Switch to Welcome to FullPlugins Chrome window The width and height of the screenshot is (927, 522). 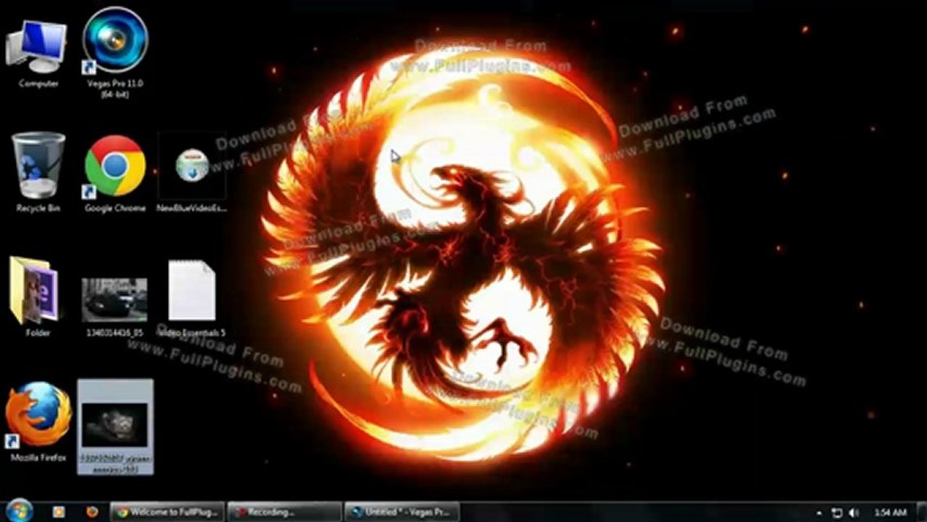167,512
